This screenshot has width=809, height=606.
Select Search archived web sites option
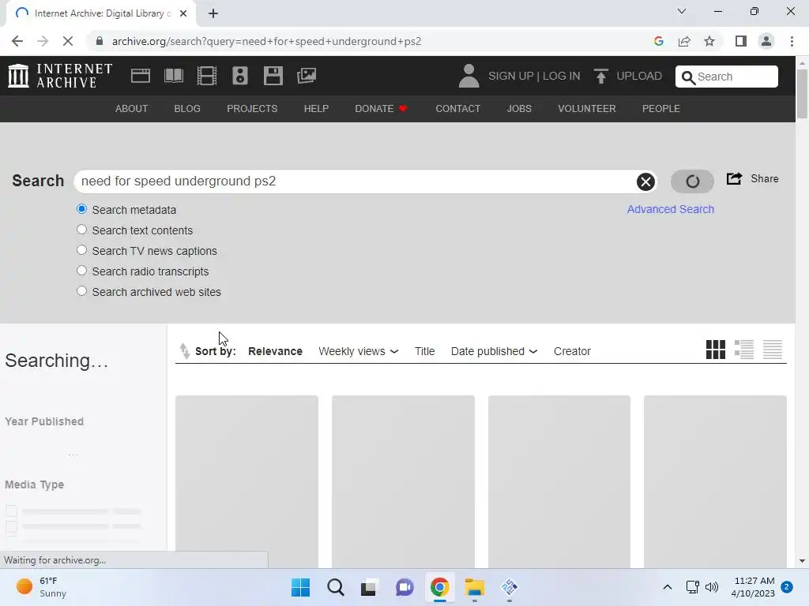coord(81,291)
